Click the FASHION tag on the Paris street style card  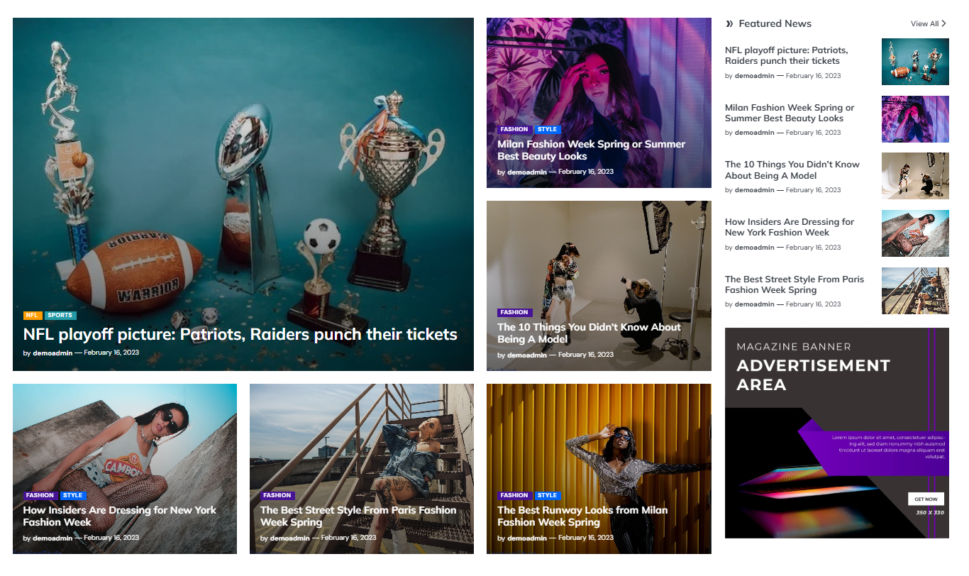coord(277,495)
